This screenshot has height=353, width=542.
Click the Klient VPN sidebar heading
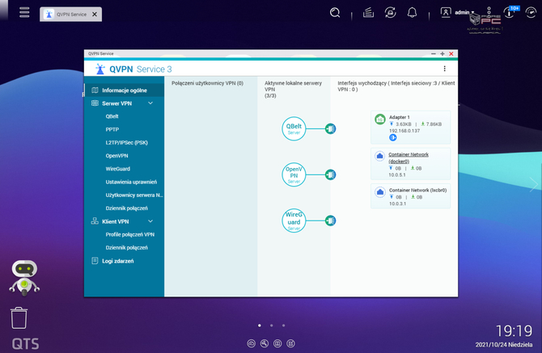[x=116, y=221]
